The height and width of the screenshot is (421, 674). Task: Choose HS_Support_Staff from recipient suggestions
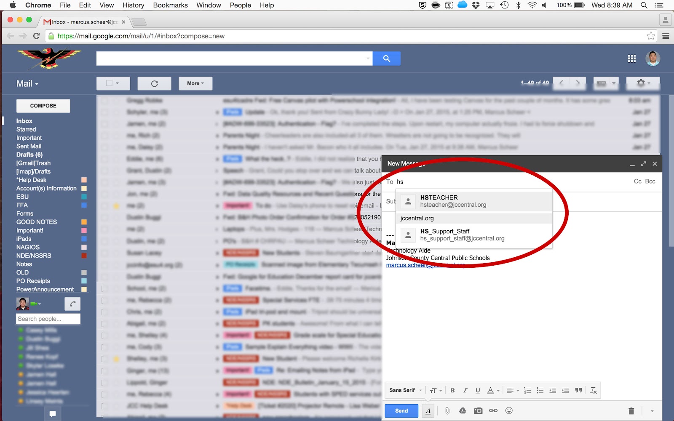tap(474, 235)
